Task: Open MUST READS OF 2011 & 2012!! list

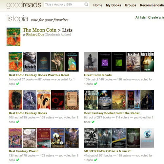Action: click(x=108, y=151)
